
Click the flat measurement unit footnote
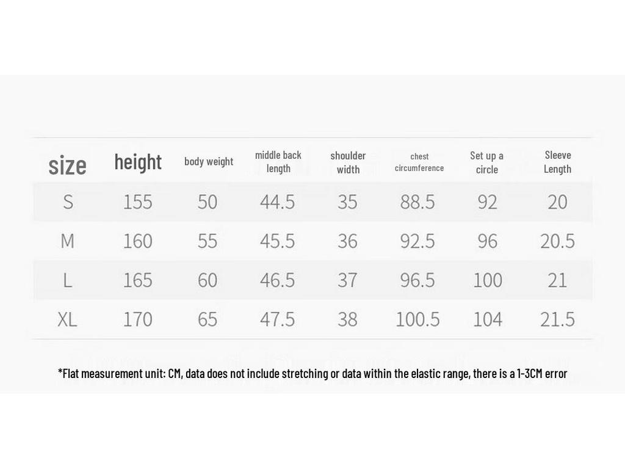pos(312,374)
